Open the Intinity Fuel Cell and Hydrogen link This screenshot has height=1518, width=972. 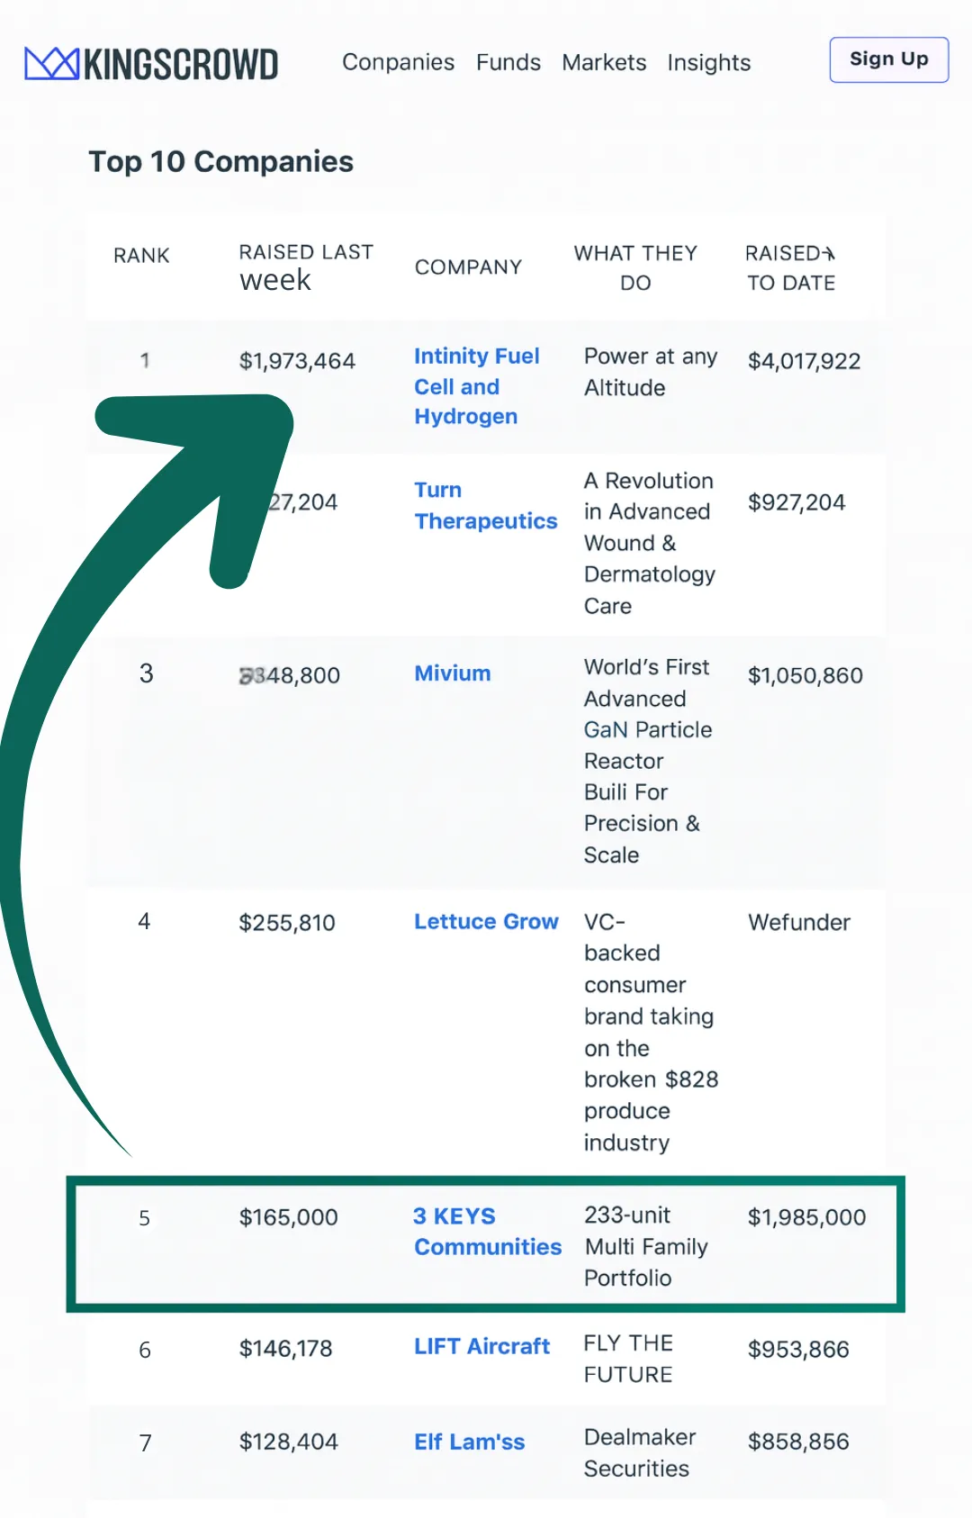(476, 386)
